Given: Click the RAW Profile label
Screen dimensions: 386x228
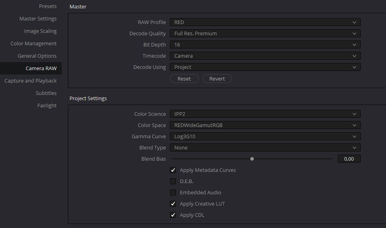Looking at the screenshot, I should 152,22.
